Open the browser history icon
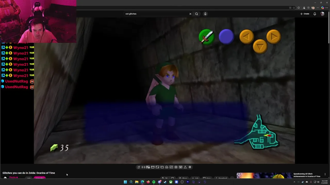 click(308, 8)
